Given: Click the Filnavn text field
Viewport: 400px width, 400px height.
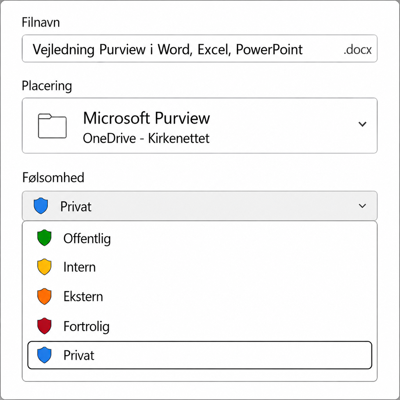Looking at the screenshot, I should (x=200, y=48).
